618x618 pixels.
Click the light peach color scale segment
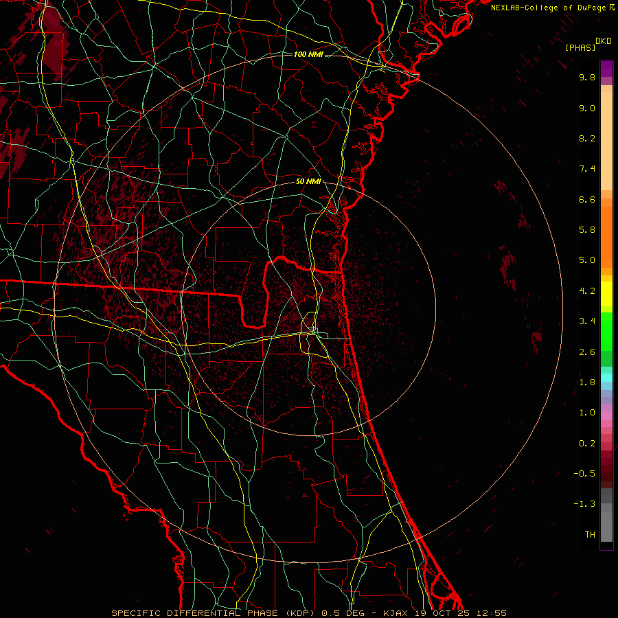coord(606,137)
